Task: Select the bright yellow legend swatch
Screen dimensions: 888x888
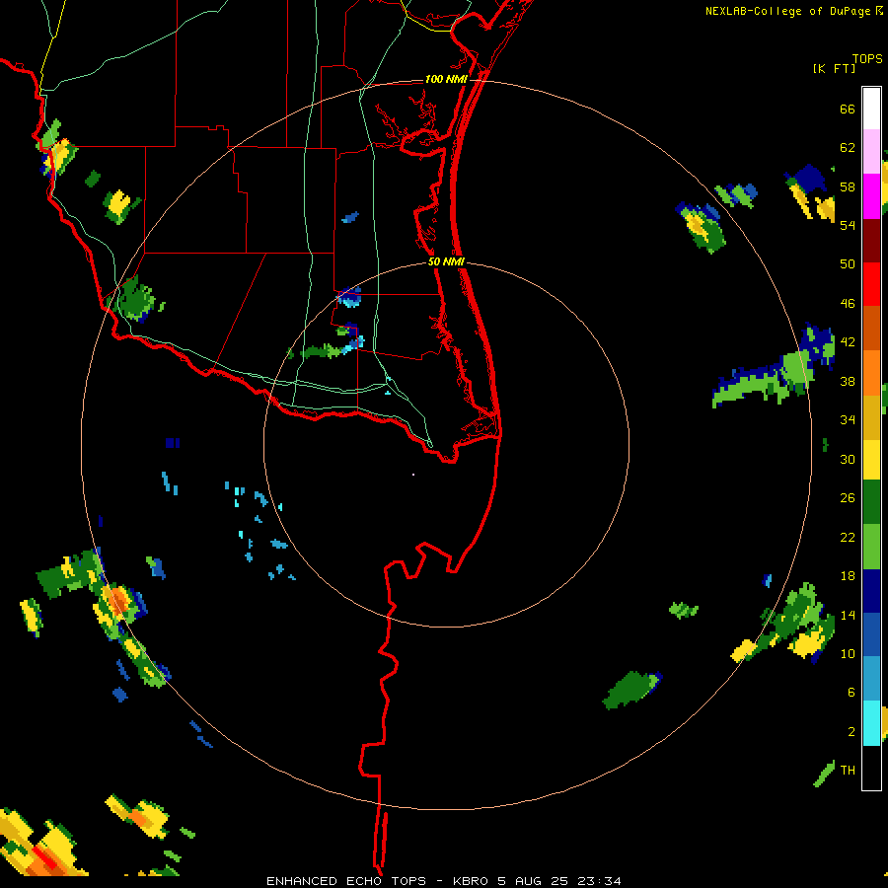Action: click(871, 459)
